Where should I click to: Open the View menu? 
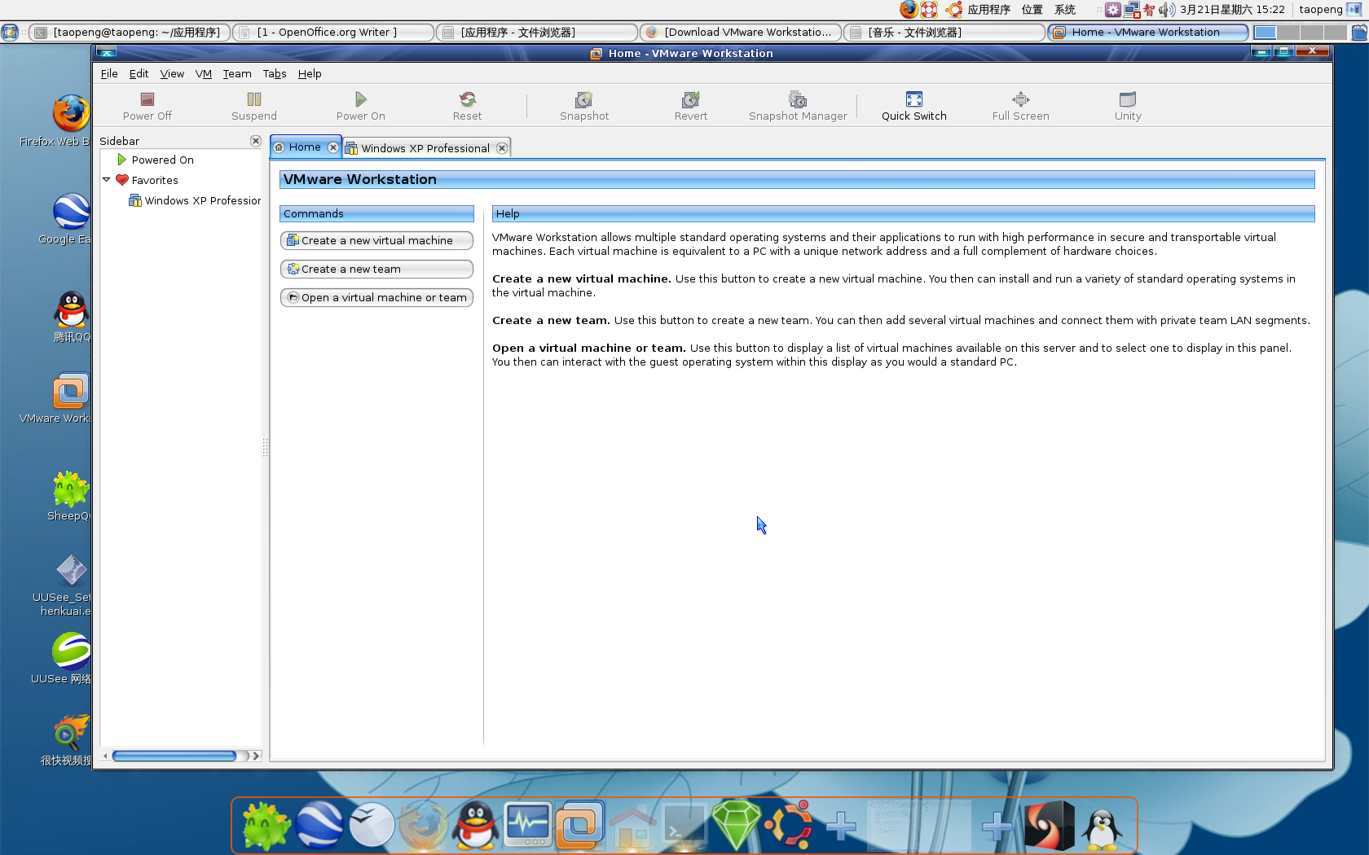coord(172,73)
